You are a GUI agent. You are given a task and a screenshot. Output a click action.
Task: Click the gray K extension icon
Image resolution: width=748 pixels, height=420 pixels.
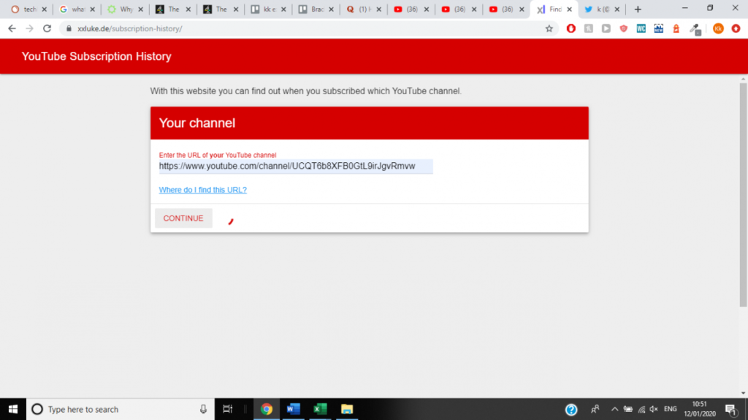point(589,28)
